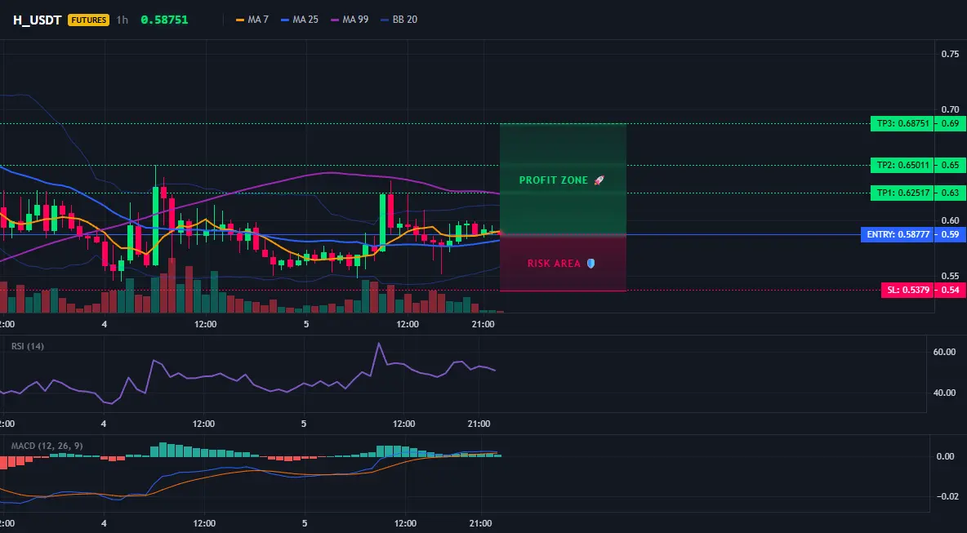The image size is (967, 533).
Task: Toggle the MA 99 legend item
Action: coord(350,20)
